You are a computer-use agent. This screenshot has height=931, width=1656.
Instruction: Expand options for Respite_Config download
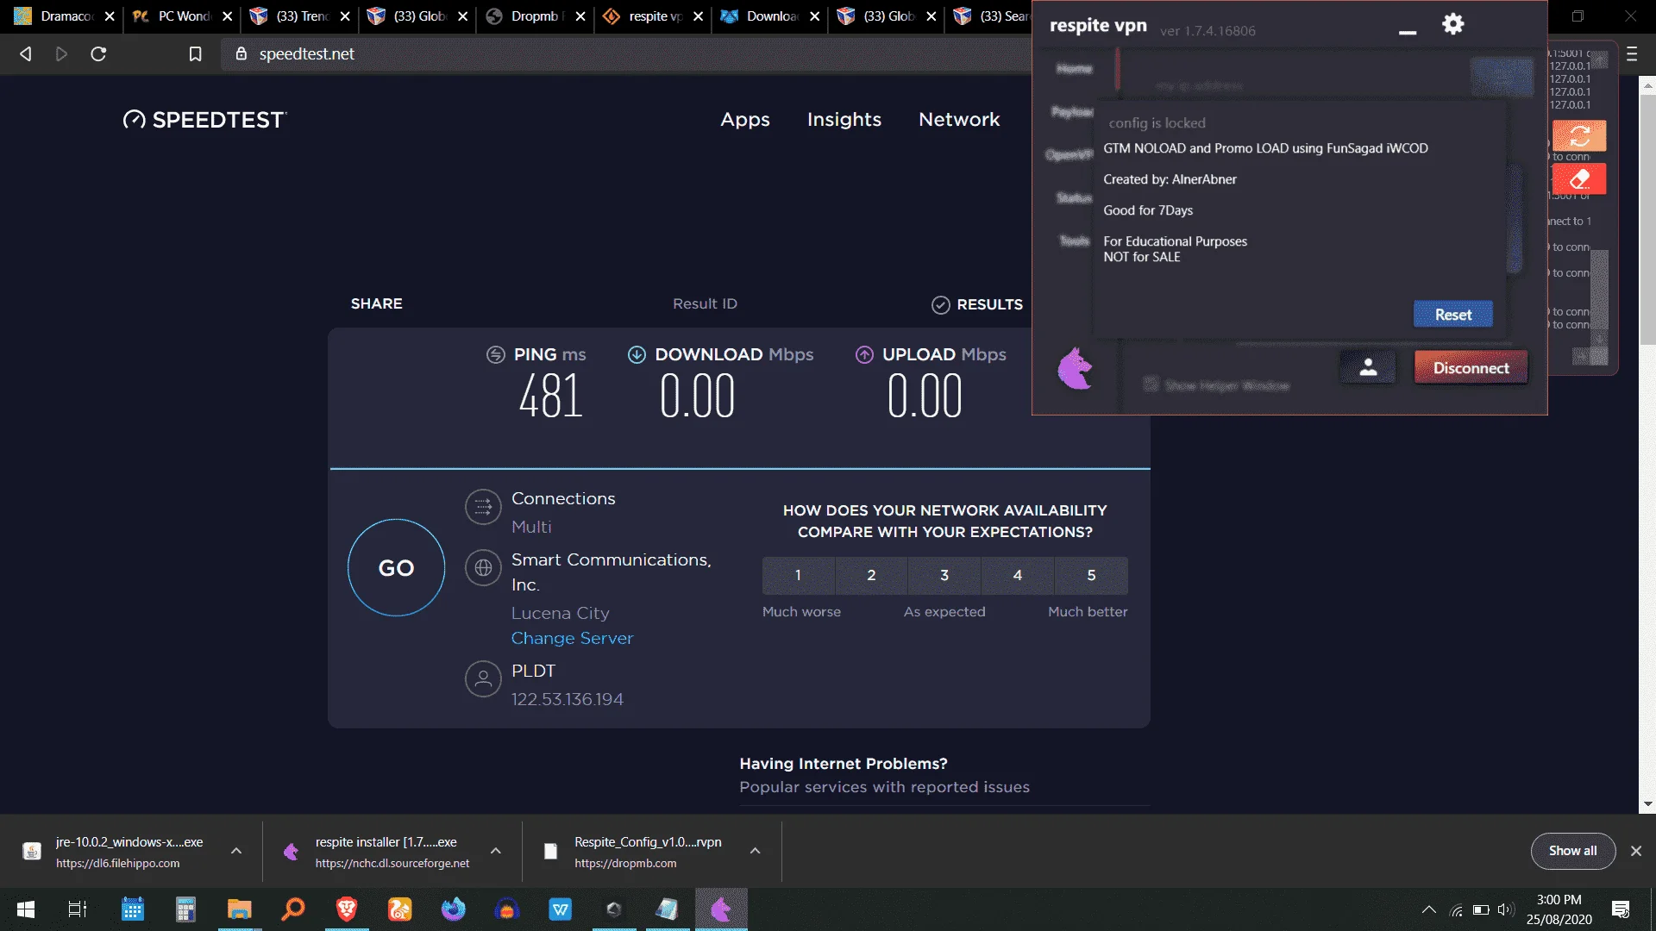755,851
